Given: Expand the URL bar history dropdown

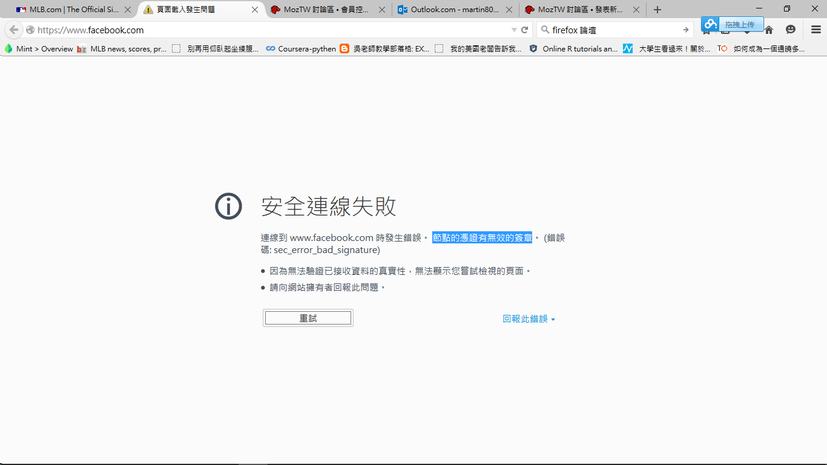Looking at the screenshot, I should click(514, 30).
